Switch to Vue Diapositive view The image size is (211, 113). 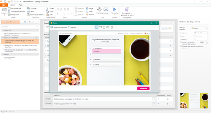30,22
